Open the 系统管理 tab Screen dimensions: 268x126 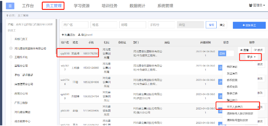165,6
